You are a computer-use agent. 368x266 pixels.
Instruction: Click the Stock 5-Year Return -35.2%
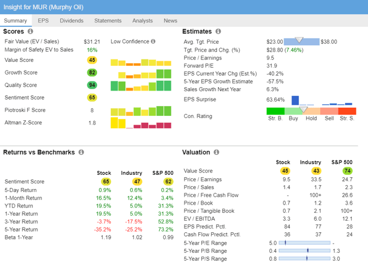point(102,229)
